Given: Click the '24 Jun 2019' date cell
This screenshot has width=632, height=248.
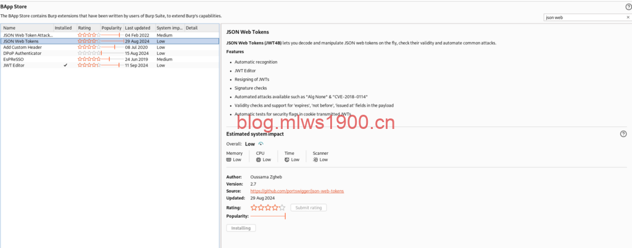Looking at the screenshot, I should pos(136,59).
